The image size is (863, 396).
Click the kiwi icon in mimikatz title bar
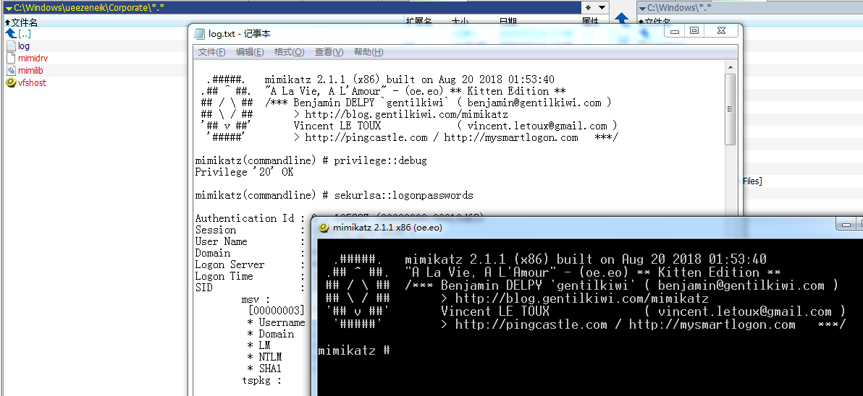click(x=324, y=228)
